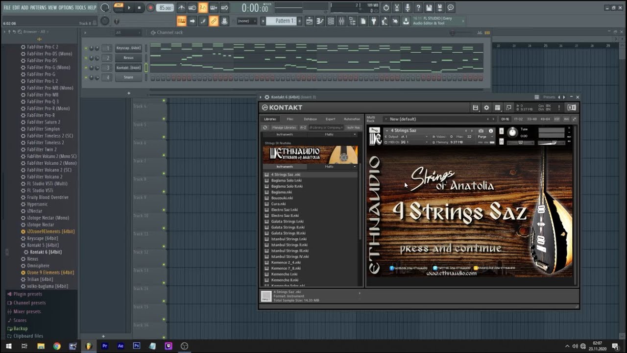Switch to Kontakt Files tab
The image size is (627, 353).
(x=290, y=119)
